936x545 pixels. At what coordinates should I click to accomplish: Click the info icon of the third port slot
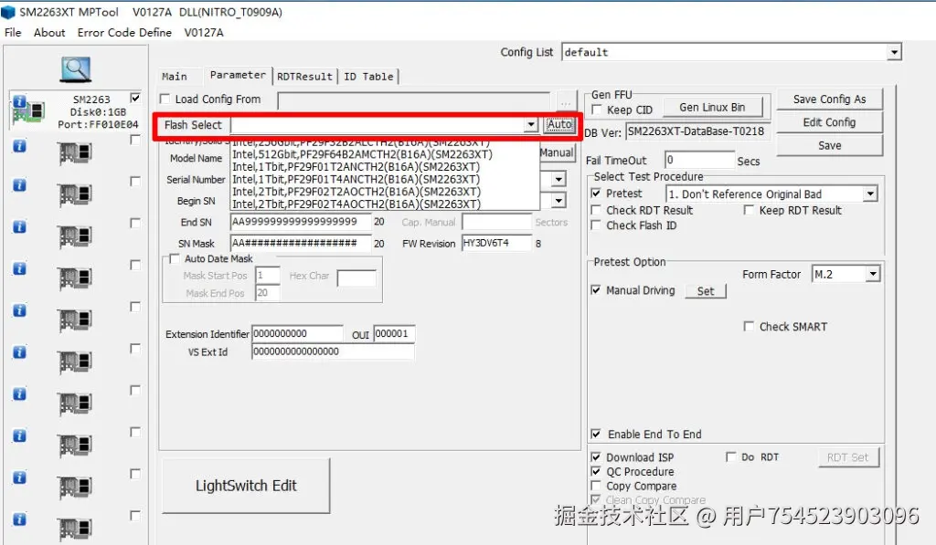click(20, 185)
